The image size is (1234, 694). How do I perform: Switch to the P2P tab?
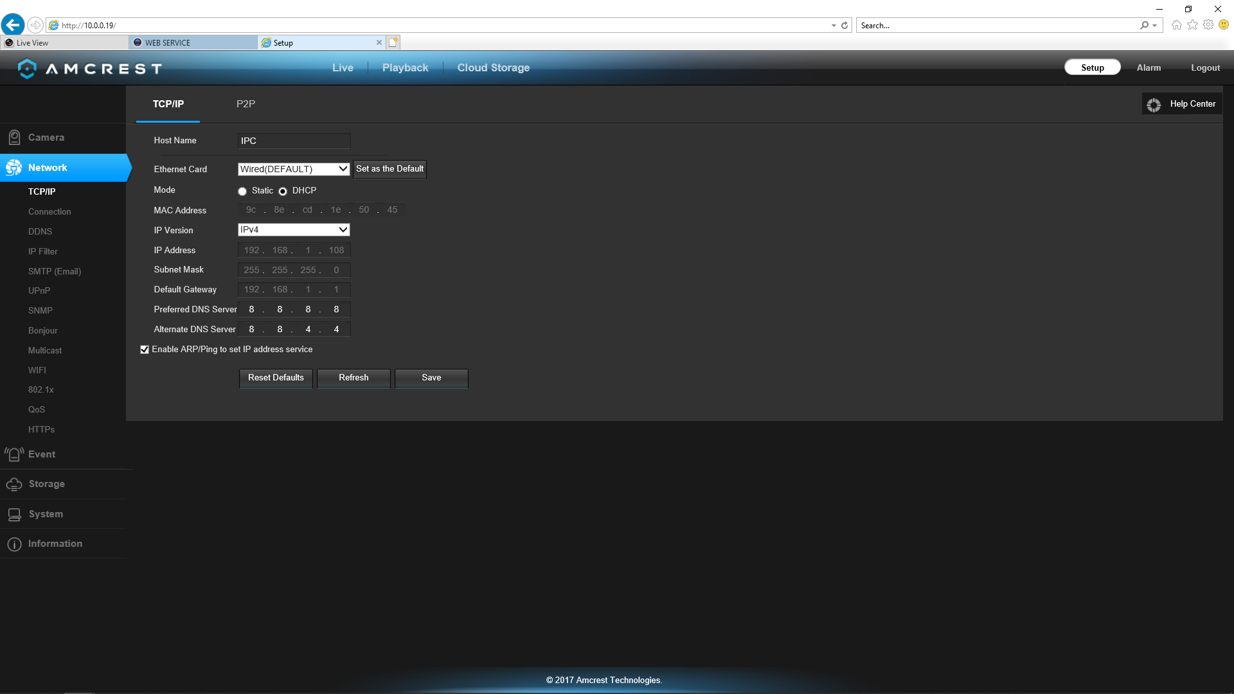[246, 104]
